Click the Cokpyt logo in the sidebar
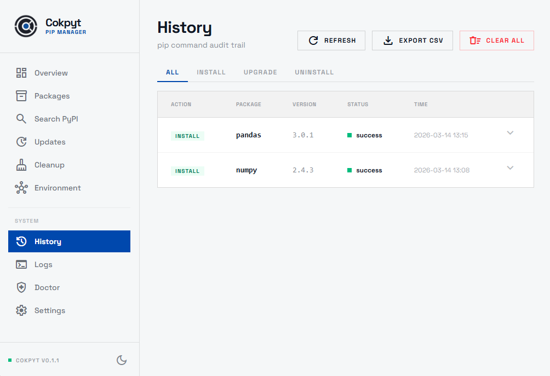This screenshot has width=550, height=376. pyautogui.click(x=26, y=26)
